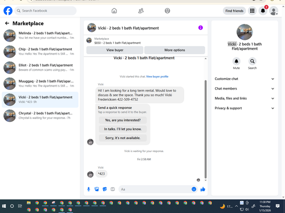The image size is (285, 213).
Task: Choose a GIF icon in the composer
Action: (113, 189)
